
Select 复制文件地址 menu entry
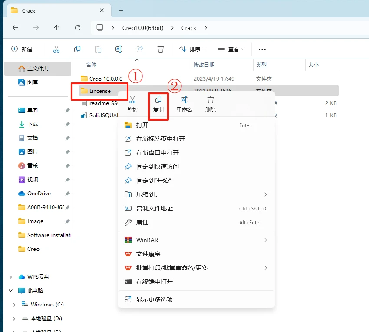[x=196, y=208]
